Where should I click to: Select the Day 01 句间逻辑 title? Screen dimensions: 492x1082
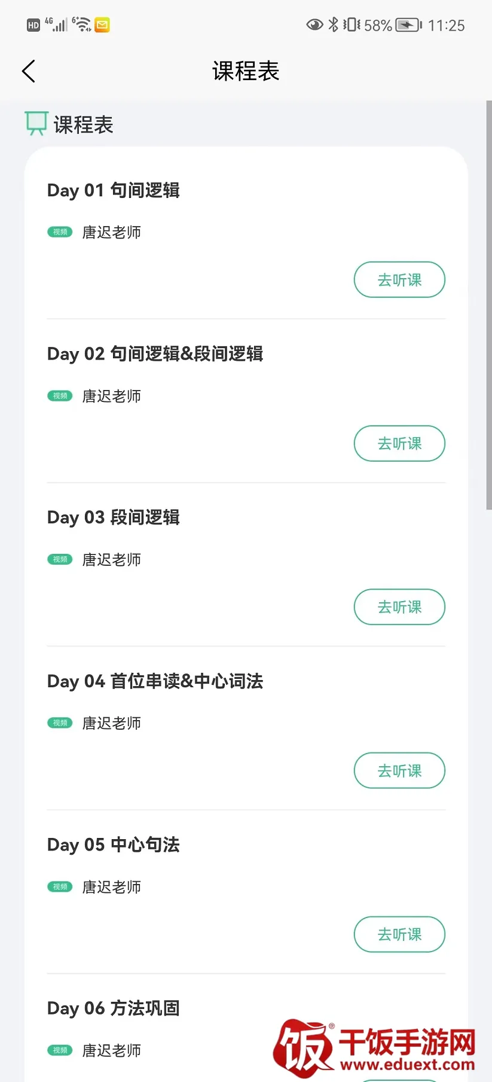point(114,190)
